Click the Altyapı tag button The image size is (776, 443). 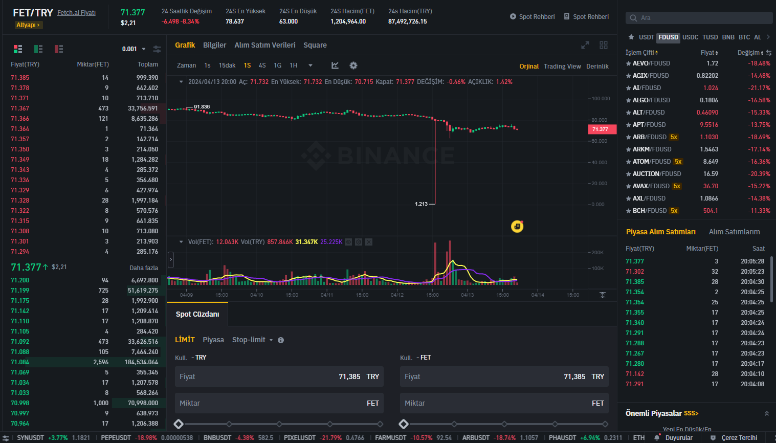[28, 25]
